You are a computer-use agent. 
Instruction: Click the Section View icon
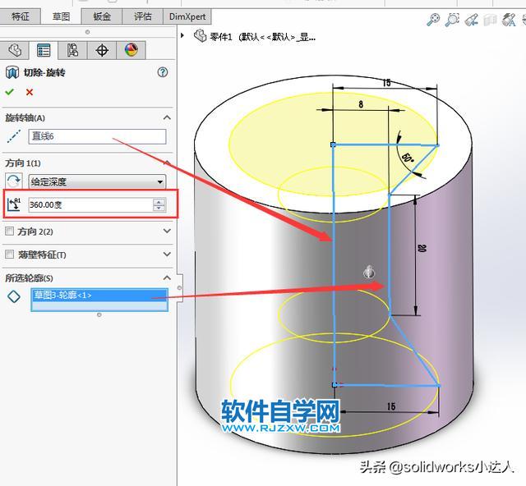490,20
